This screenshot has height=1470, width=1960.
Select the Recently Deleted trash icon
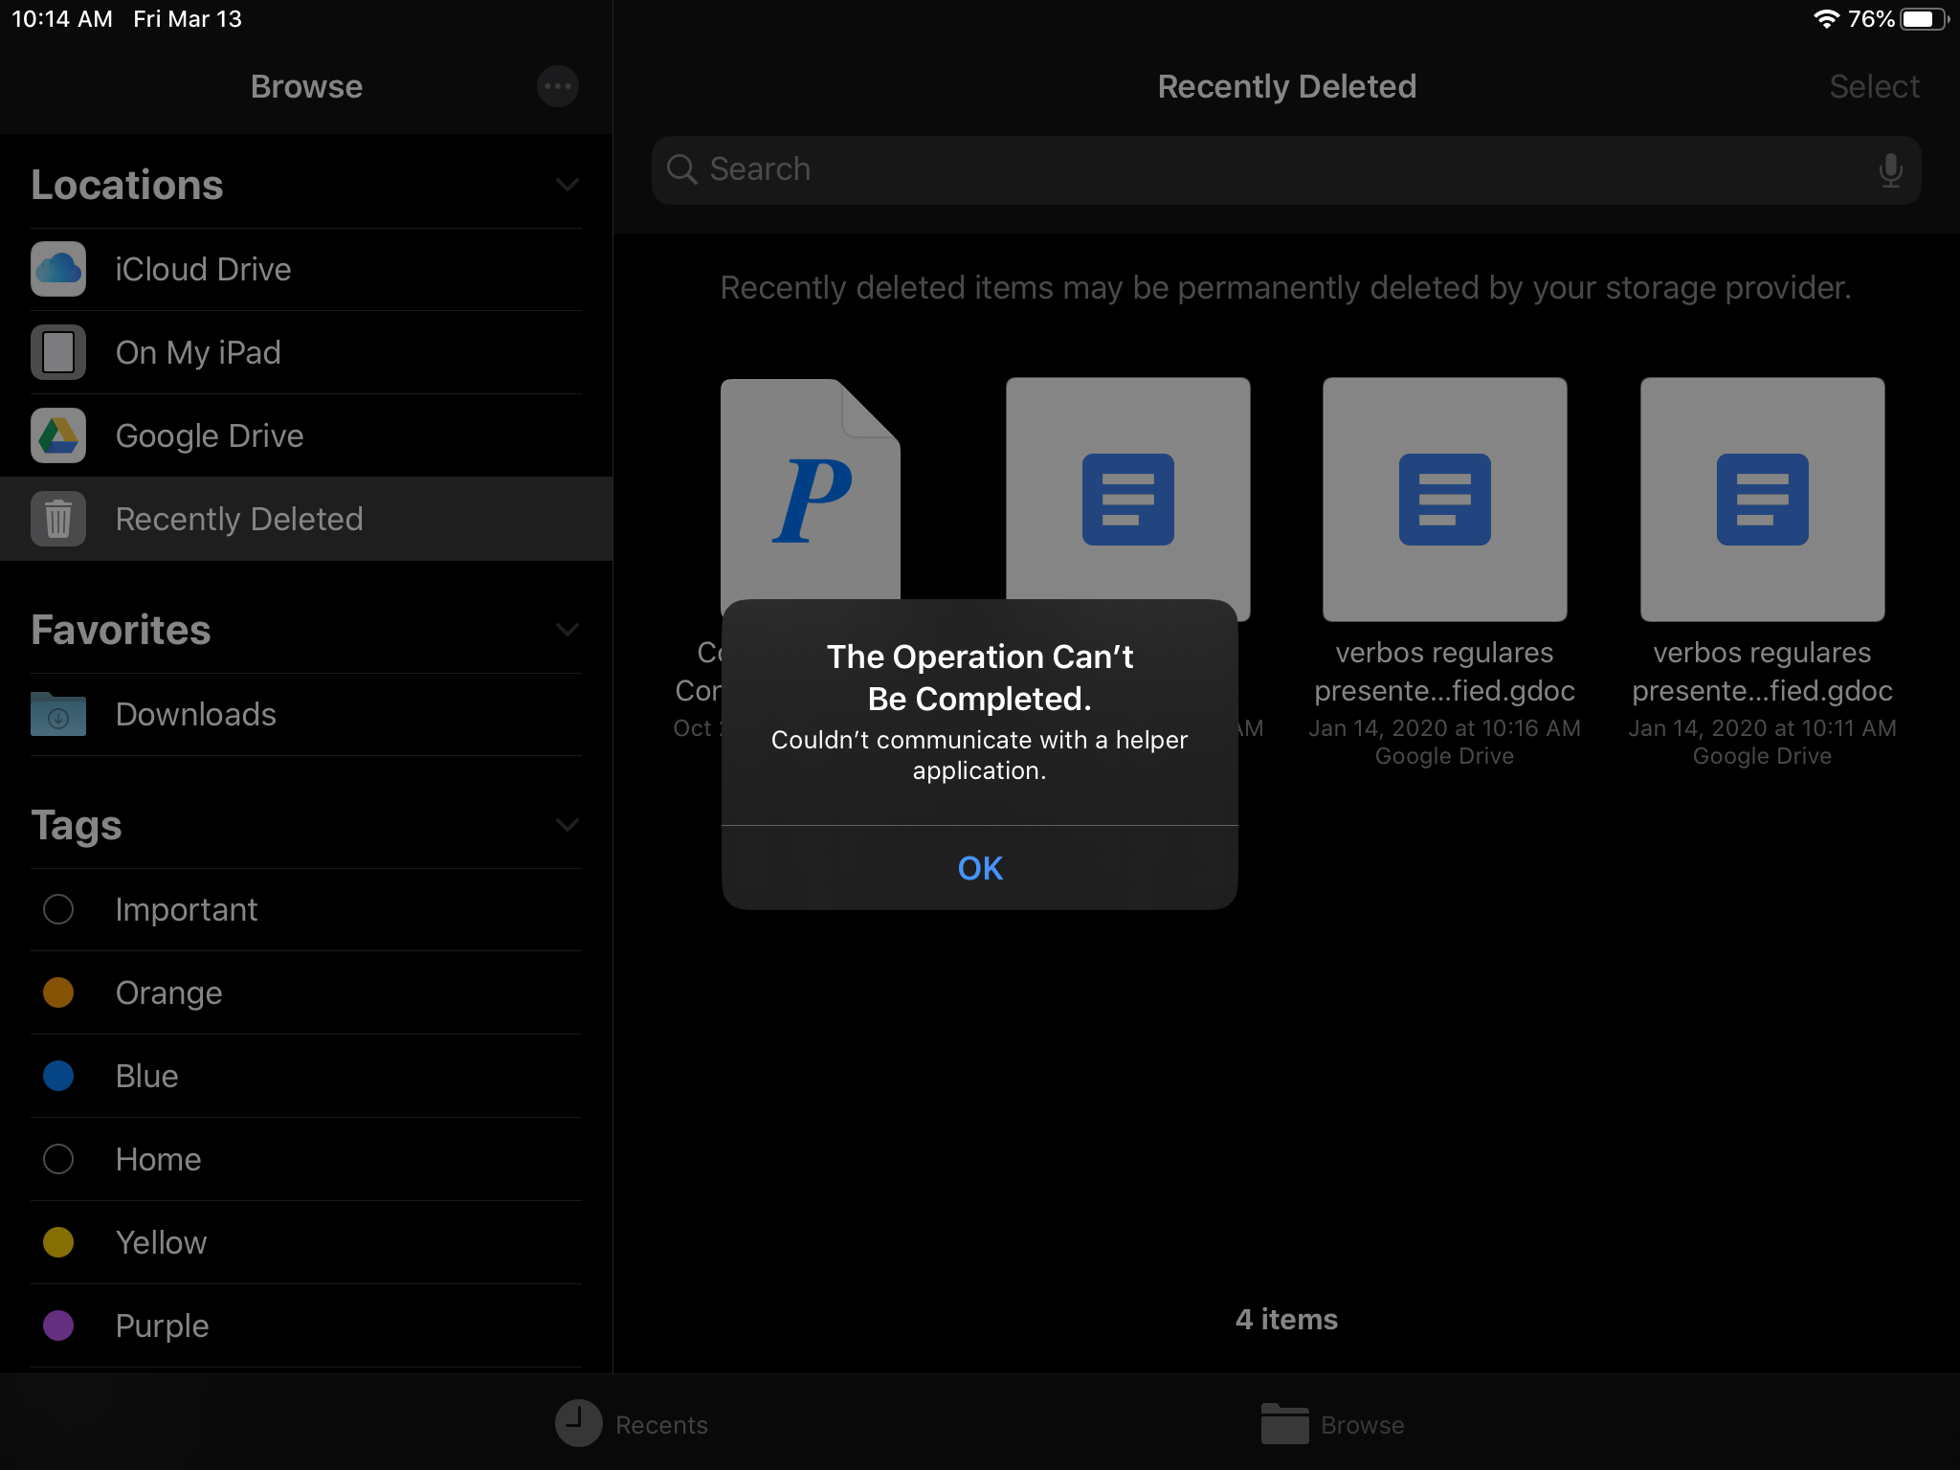coord(58,519)
